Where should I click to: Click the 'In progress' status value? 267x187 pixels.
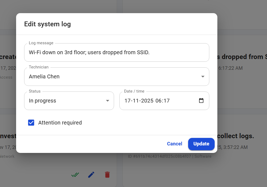click(42, 101)
